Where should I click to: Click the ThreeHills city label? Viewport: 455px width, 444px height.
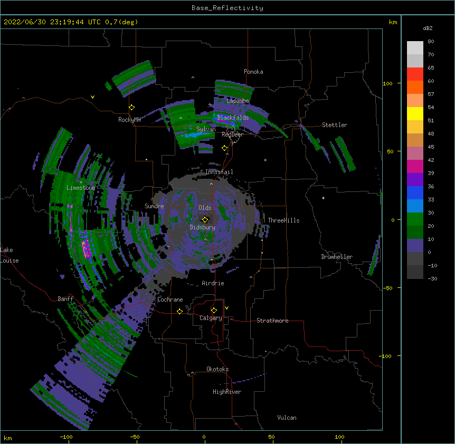coord(283,220)
